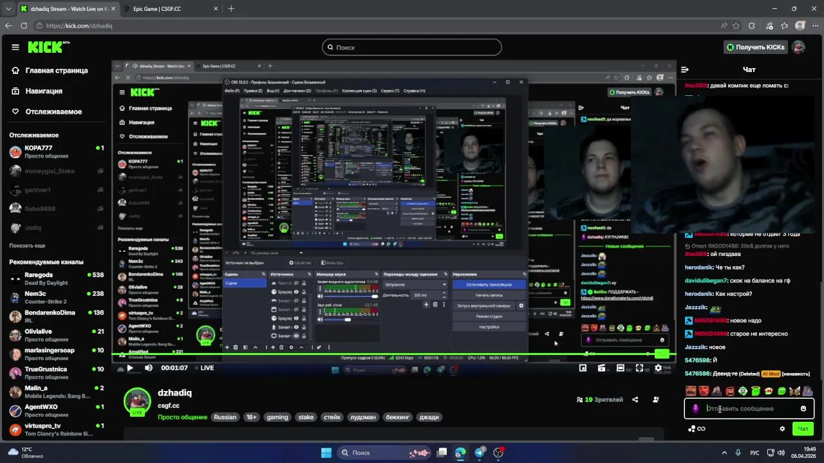Open the emoji picker in chat input
The width and height of the screenshot is (824, 463).
click(x=803, y=408)
